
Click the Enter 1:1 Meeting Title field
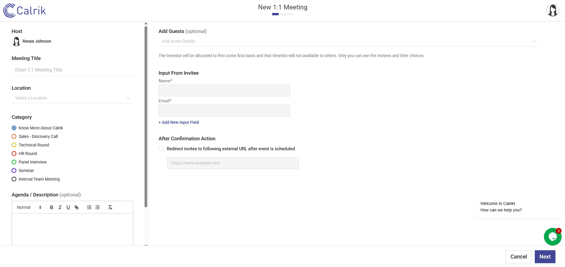coord(72,70)
